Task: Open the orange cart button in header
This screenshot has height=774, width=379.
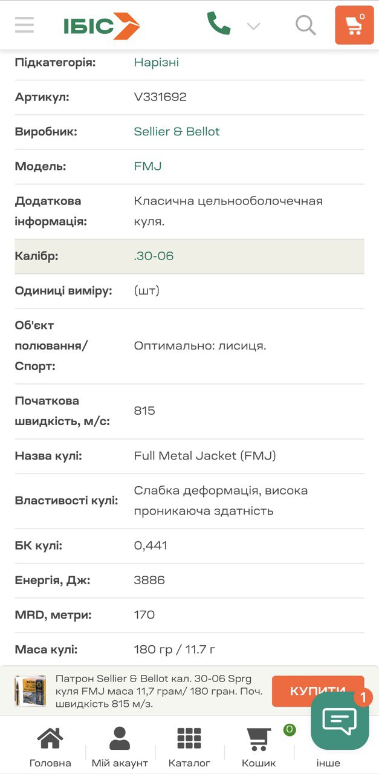Action: [354, 25]
